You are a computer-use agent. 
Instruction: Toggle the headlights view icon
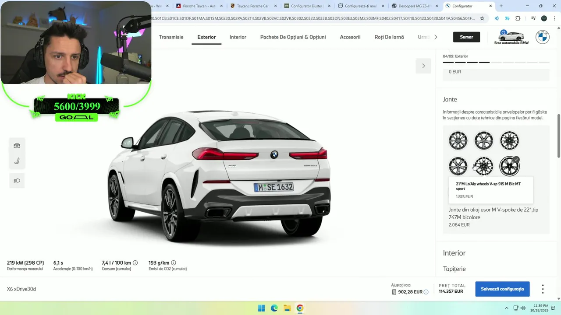point(17,181)
